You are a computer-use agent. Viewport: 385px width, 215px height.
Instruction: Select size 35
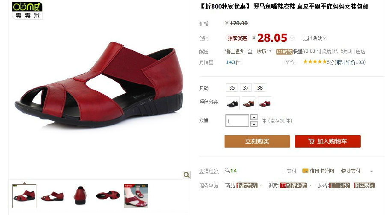tap(232, 88)
